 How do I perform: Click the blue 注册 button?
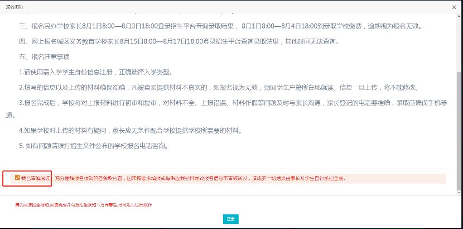230,219
